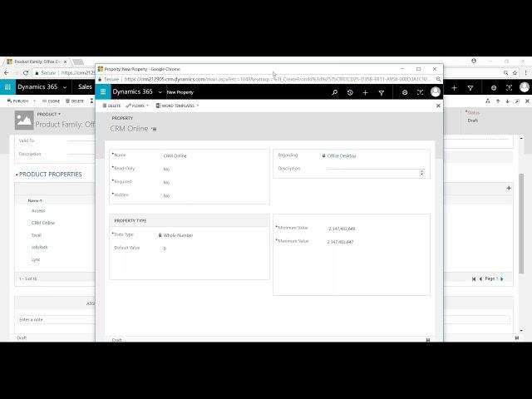Screen dimensions: 532x399
Task: Go to first page of properties grid
Action: coord(474,279)
